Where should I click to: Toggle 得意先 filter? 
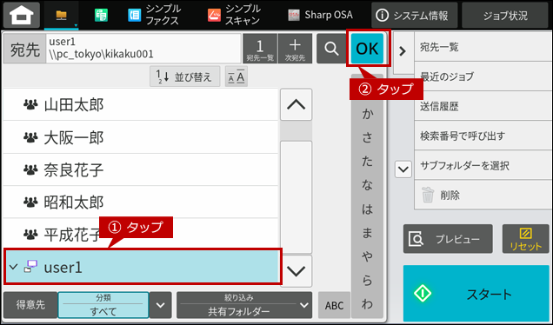pos(30,304)
